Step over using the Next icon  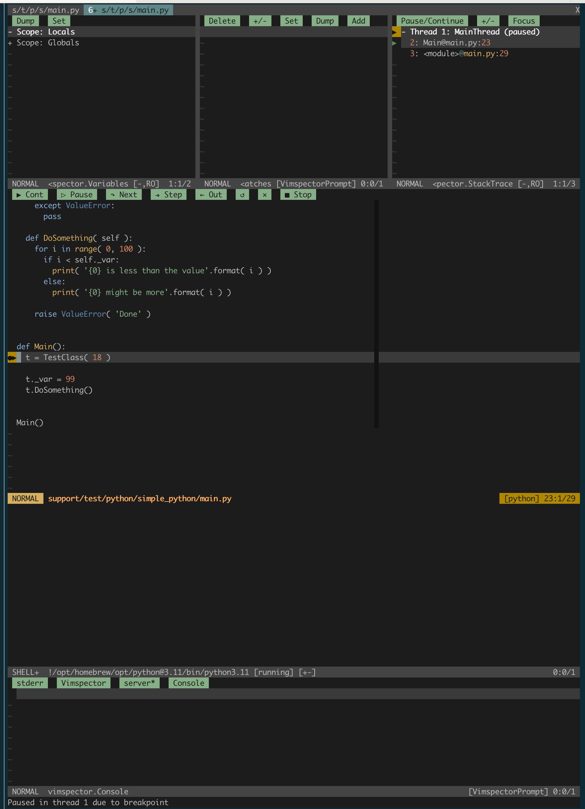coord(124,195)
